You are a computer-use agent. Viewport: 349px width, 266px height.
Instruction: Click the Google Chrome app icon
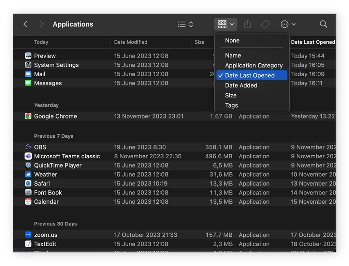click(28, 116)
